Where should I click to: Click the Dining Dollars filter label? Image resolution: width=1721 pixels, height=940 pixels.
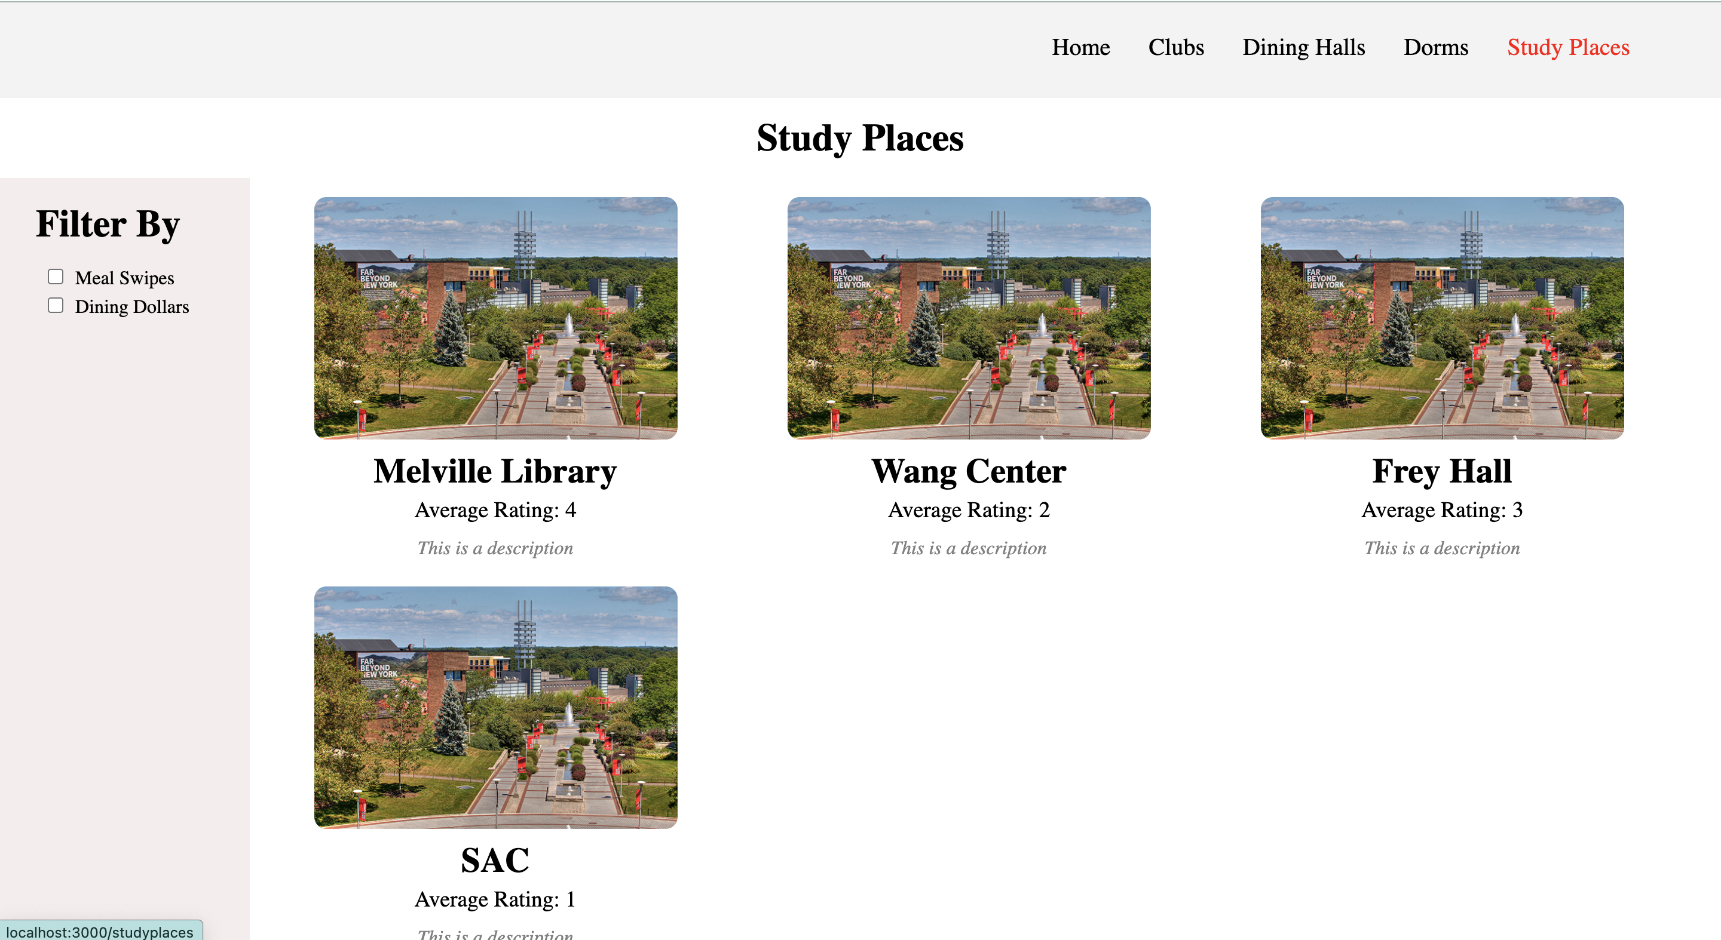pos(131,306)
